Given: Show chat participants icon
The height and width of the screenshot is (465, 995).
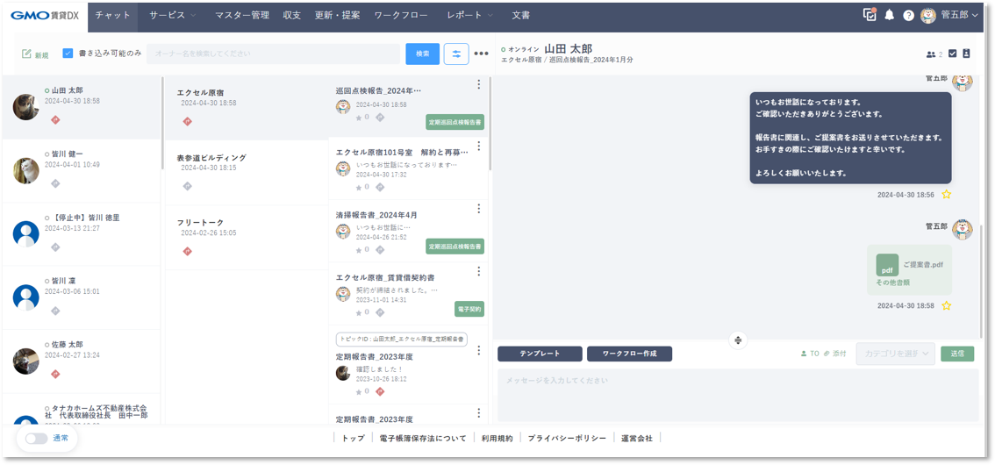Looking at the screenshot, I should point(931,54).
